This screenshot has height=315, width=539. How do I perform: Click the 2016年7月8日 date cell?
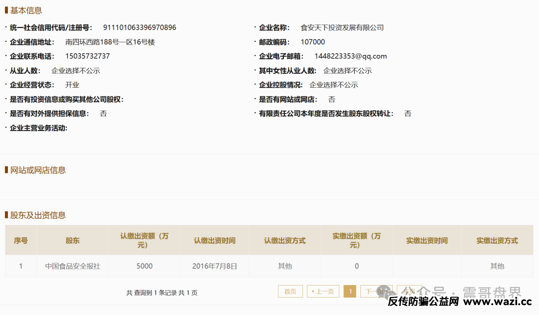pyautogui.click(x=215, y=266)
